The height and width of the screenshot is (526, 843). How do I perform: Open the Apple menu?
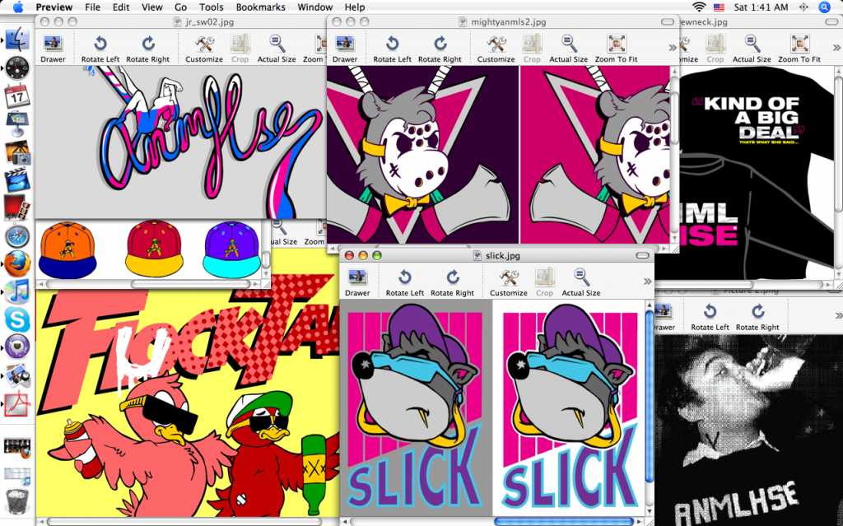click(17, 7)
